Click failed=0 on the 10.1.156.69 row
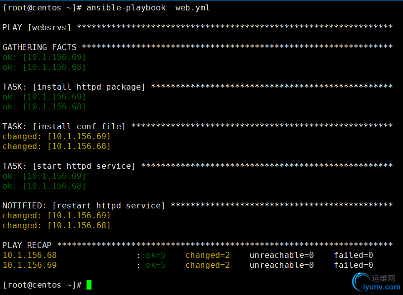403x295 pixels. (x=354, y=265)
